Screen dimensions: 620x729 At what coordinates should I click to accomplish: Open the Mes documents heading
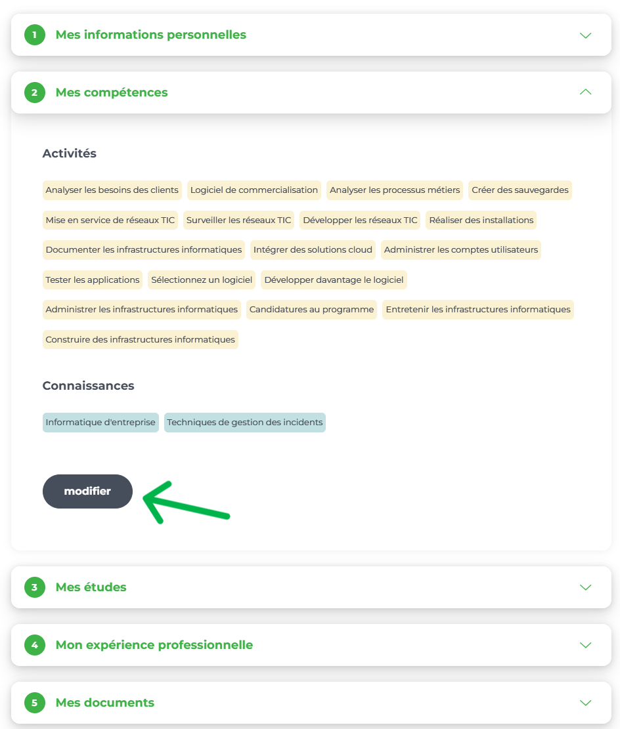104,703
